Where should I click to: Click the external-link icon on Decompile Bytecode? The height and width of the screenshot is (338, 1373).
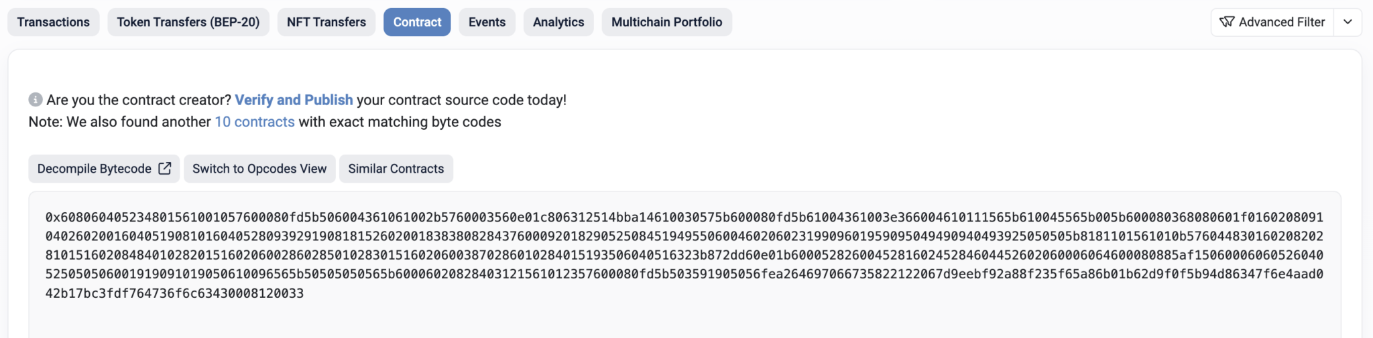tap(164, 169)
